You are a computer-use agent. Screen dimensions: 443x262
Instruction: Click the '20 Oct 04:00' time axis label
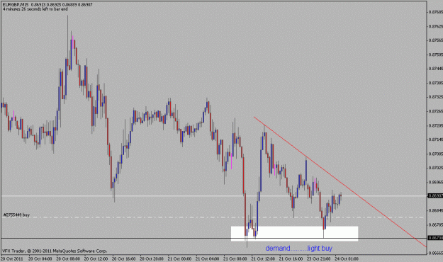(40, 258)
